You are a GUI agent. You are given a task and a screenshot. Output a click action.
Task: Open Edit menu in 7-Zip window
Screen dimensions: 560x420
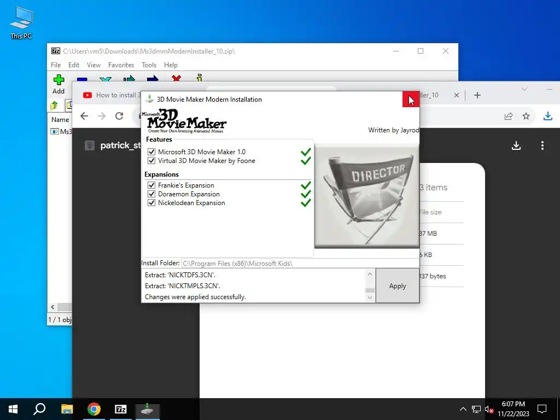74,65
